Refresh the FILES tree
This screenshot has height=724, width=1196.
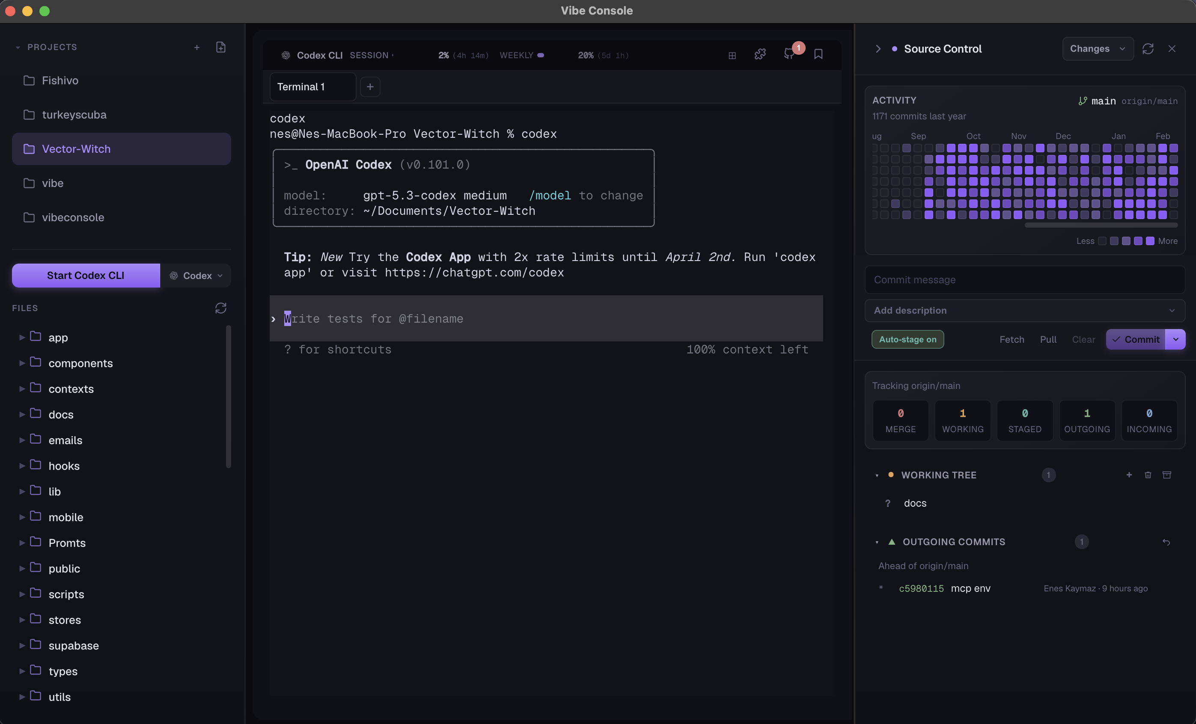pyautogui.click(x=221, y=308)
